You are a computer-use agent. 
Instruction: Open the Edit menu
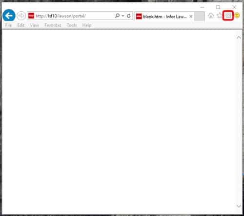tap(21, 25)
